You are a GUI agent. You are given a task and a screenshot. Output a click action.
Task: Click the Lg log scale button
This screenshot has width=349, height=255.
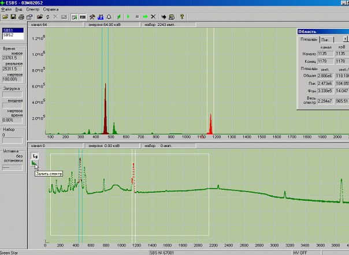[x=35, y=157]
